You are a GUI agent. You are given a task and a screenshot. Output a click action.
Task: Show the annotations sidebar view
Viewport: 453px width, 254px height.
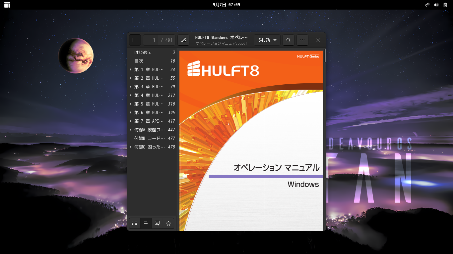click(x=157, y=223)
